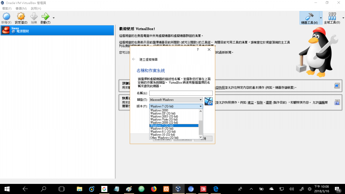Open Chromium blue icon on taskbar
Image resolution: width=345 pixels, height=194 pixels.
pos(191,189)
